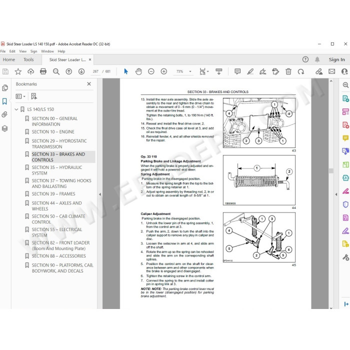Image resolution: width=350 pixels, height=350 pixels.
Task: Open the find text magnifier
Action: [x=56, y=71]
